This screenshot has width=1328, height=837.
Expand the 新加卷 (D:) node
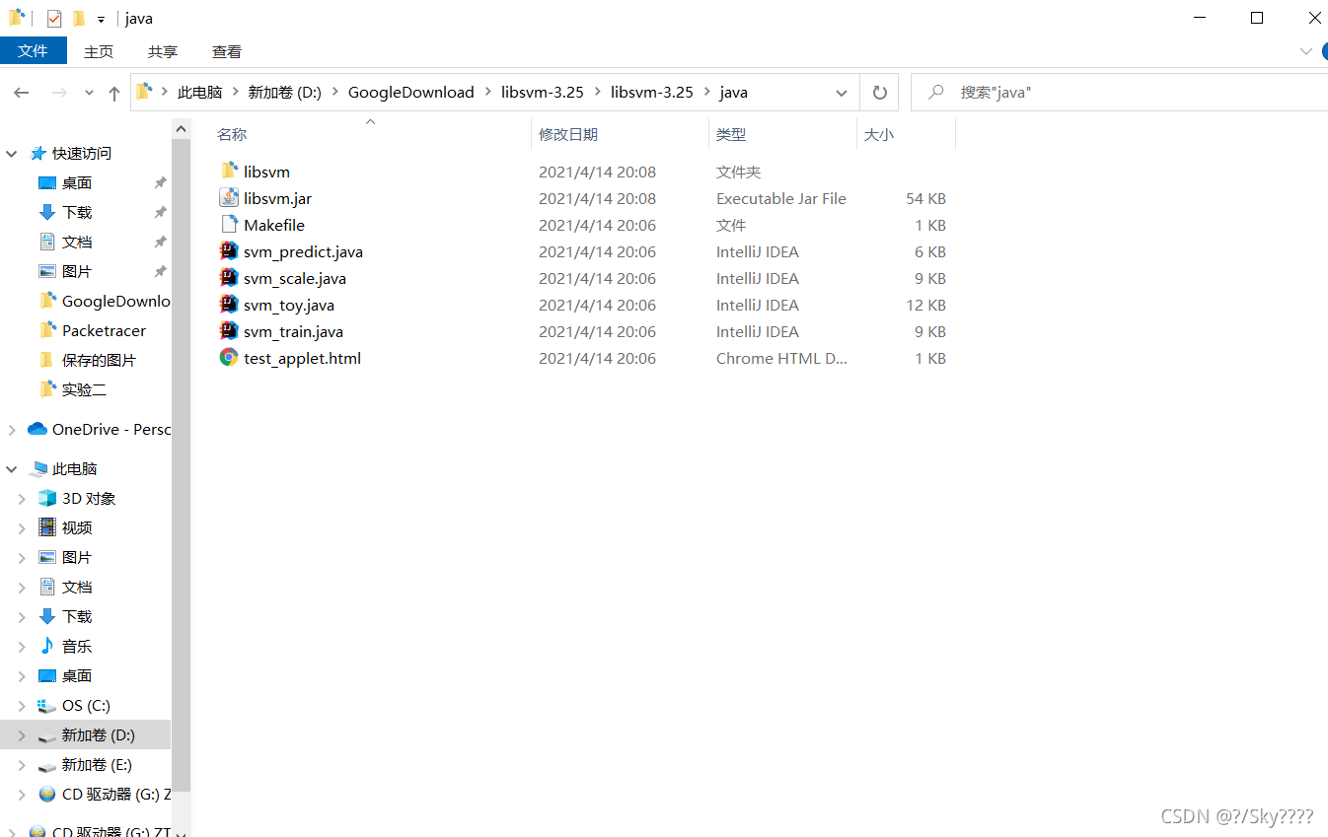click(22, 735)
